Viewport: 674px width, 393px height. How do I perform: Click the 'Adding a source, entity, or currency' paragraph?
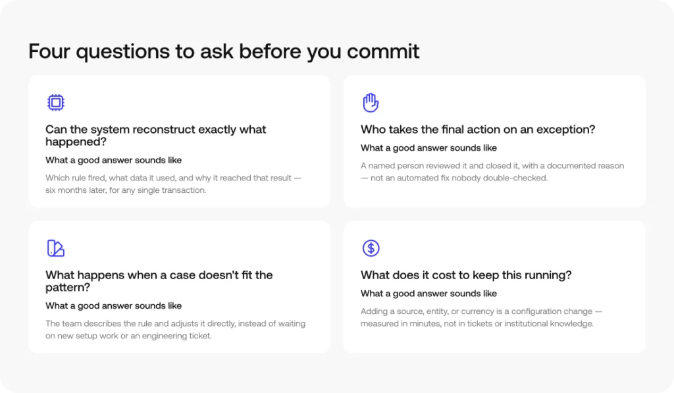(481, 317)
